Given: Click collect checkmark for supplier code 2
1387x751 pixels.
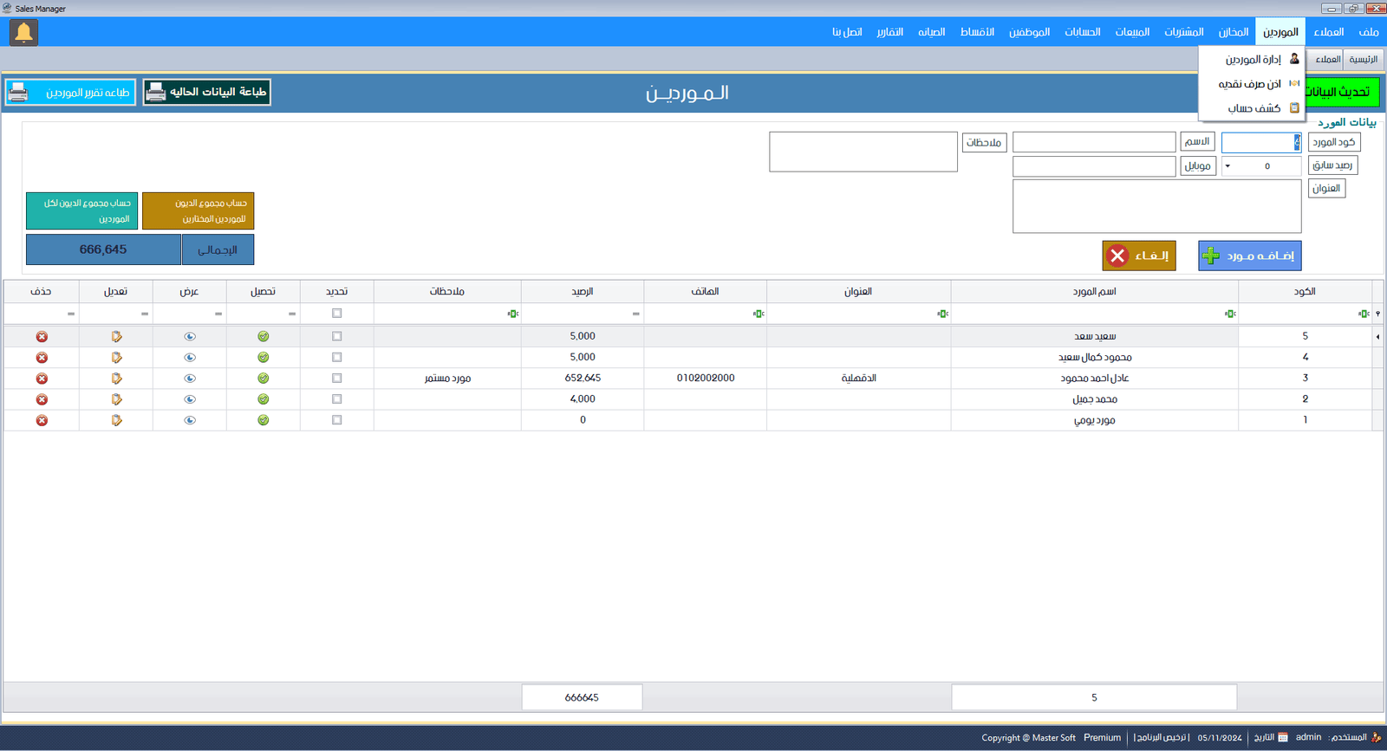Looking at the screenshot, I should point(264,399).
